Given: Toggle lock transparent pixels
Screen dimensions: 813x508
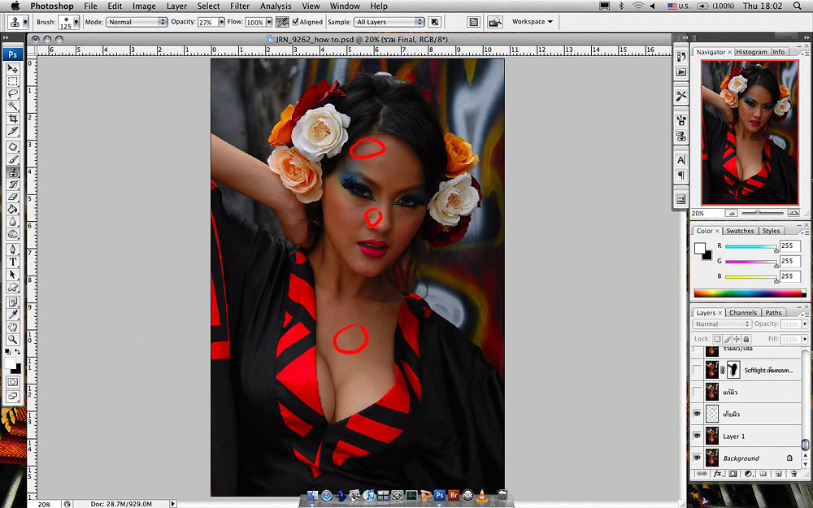Looking at the screenshot, I should [x=717, y=339].
